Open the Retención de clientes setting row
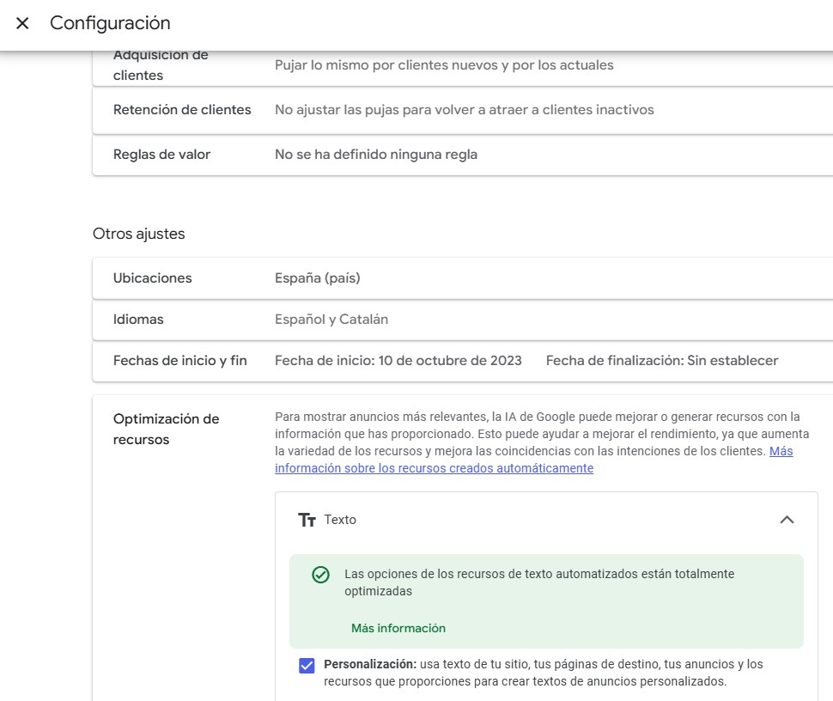 click(463, 110)
